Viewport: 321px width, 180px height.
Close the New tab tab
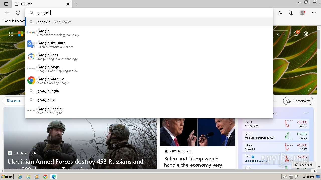[68, 4]
